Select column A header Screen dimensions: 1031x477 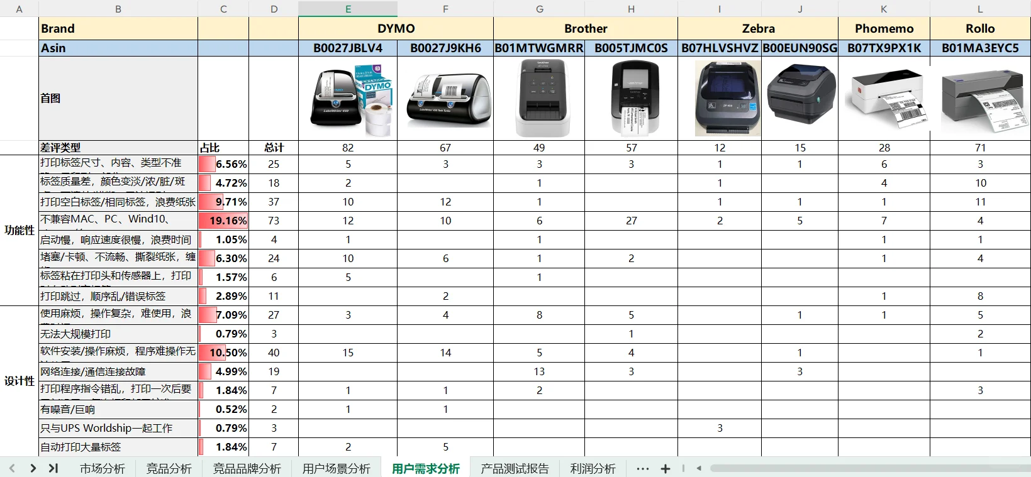click(x=19, y=9)
